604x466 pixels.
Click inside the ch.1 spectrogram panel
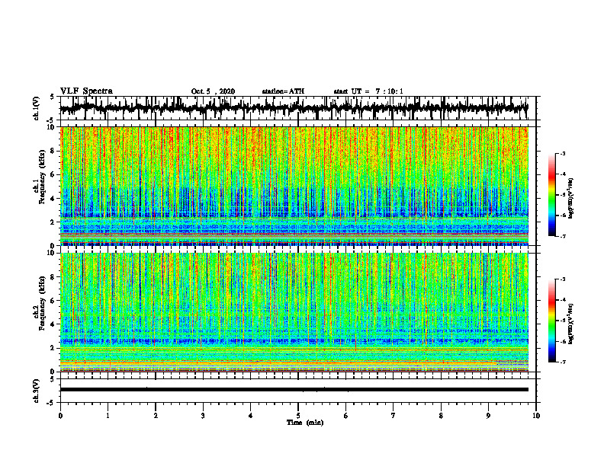point(294,186)
